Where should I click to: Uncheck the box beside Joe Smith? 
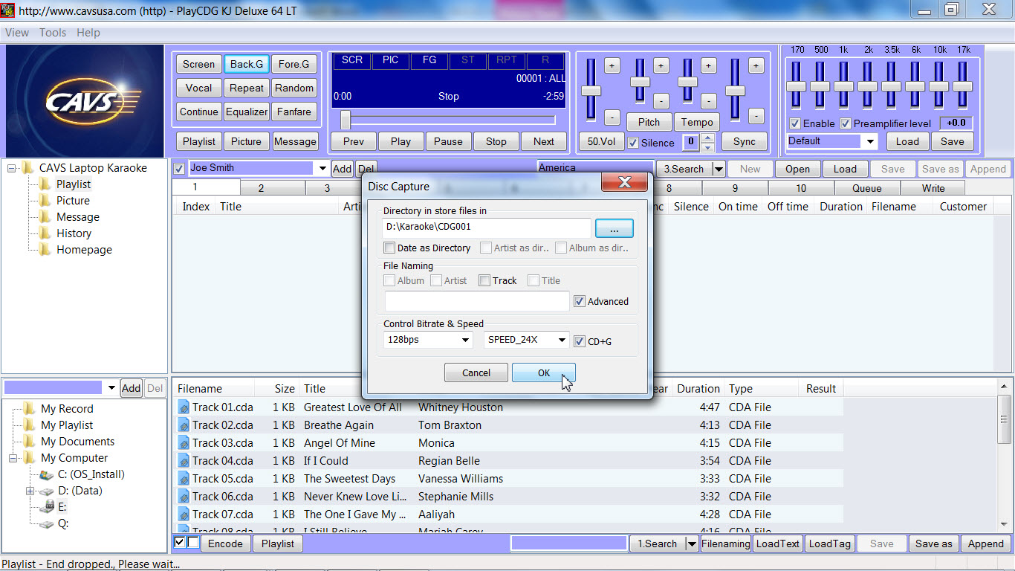pyautogui.click(x=179, y=169)
